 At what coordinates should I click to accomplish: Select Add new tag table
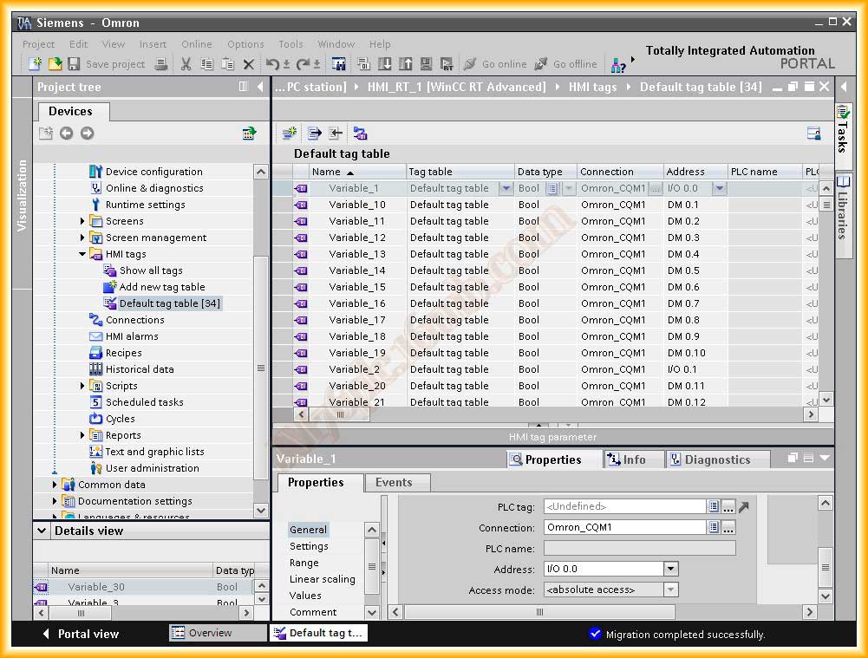point(161,287)
